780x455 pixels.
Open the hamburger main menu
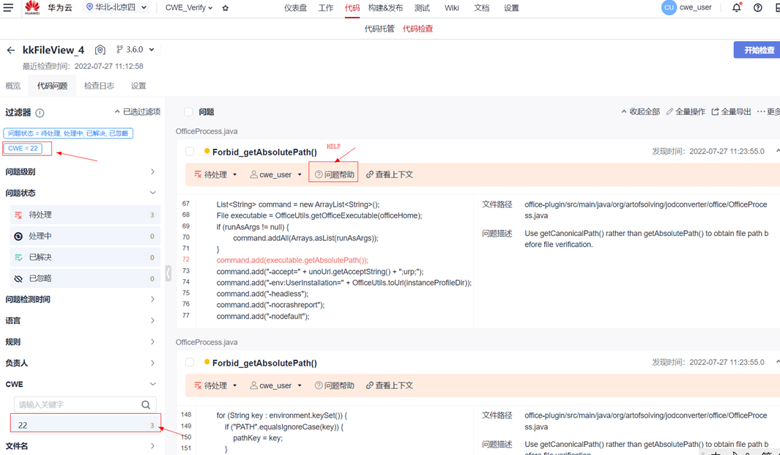[x=9, y=7]
